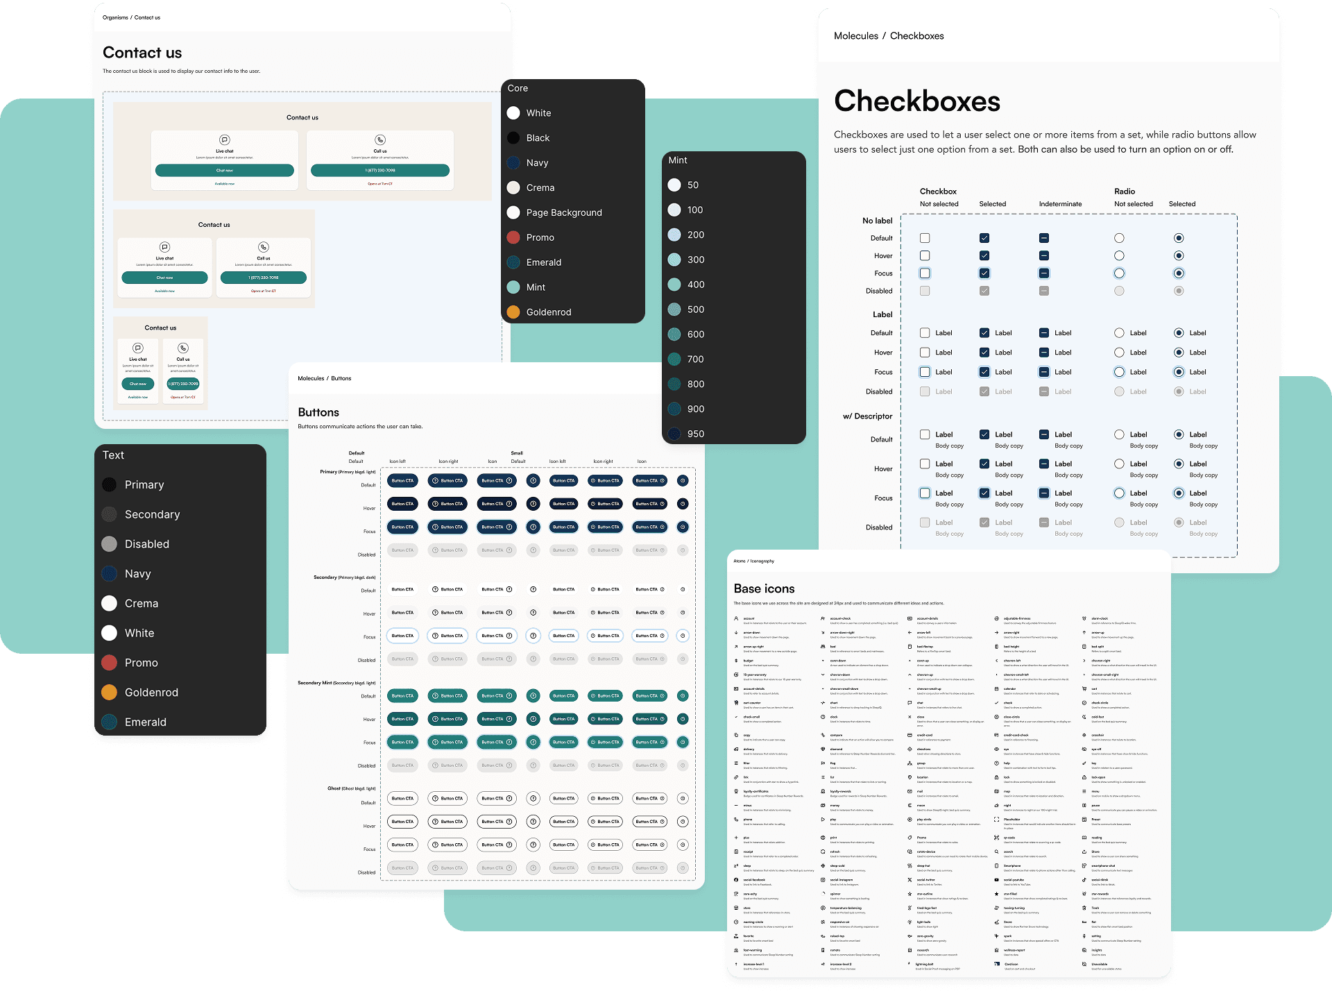Viewport: 1332px width, 991px height.
Task: Open the Molecules breadcrumb above the Checkboxes heading
Action: click(855, 36)
